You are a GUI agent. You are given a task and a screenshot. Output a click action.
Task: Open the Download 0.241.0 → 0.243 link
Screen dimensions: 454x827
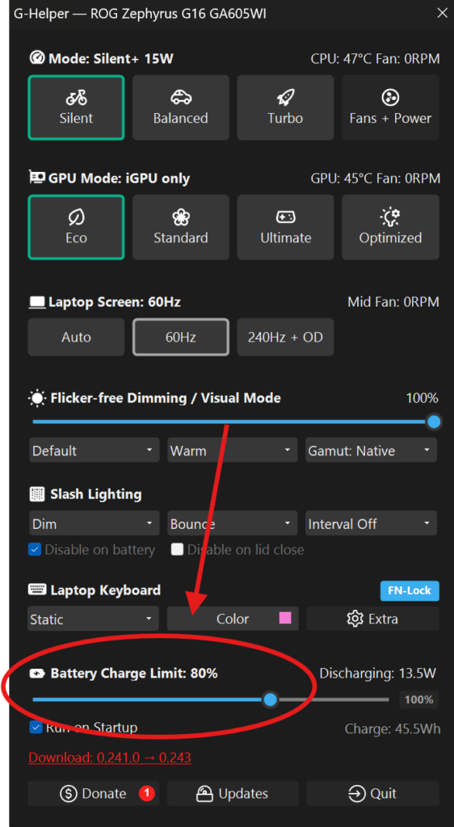pos(110,758)
